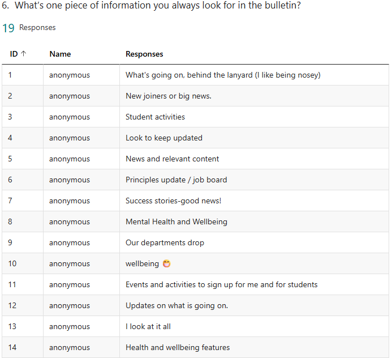Click the Responses column header
Screen dimensions: 392x358
(x=144, y=54)
